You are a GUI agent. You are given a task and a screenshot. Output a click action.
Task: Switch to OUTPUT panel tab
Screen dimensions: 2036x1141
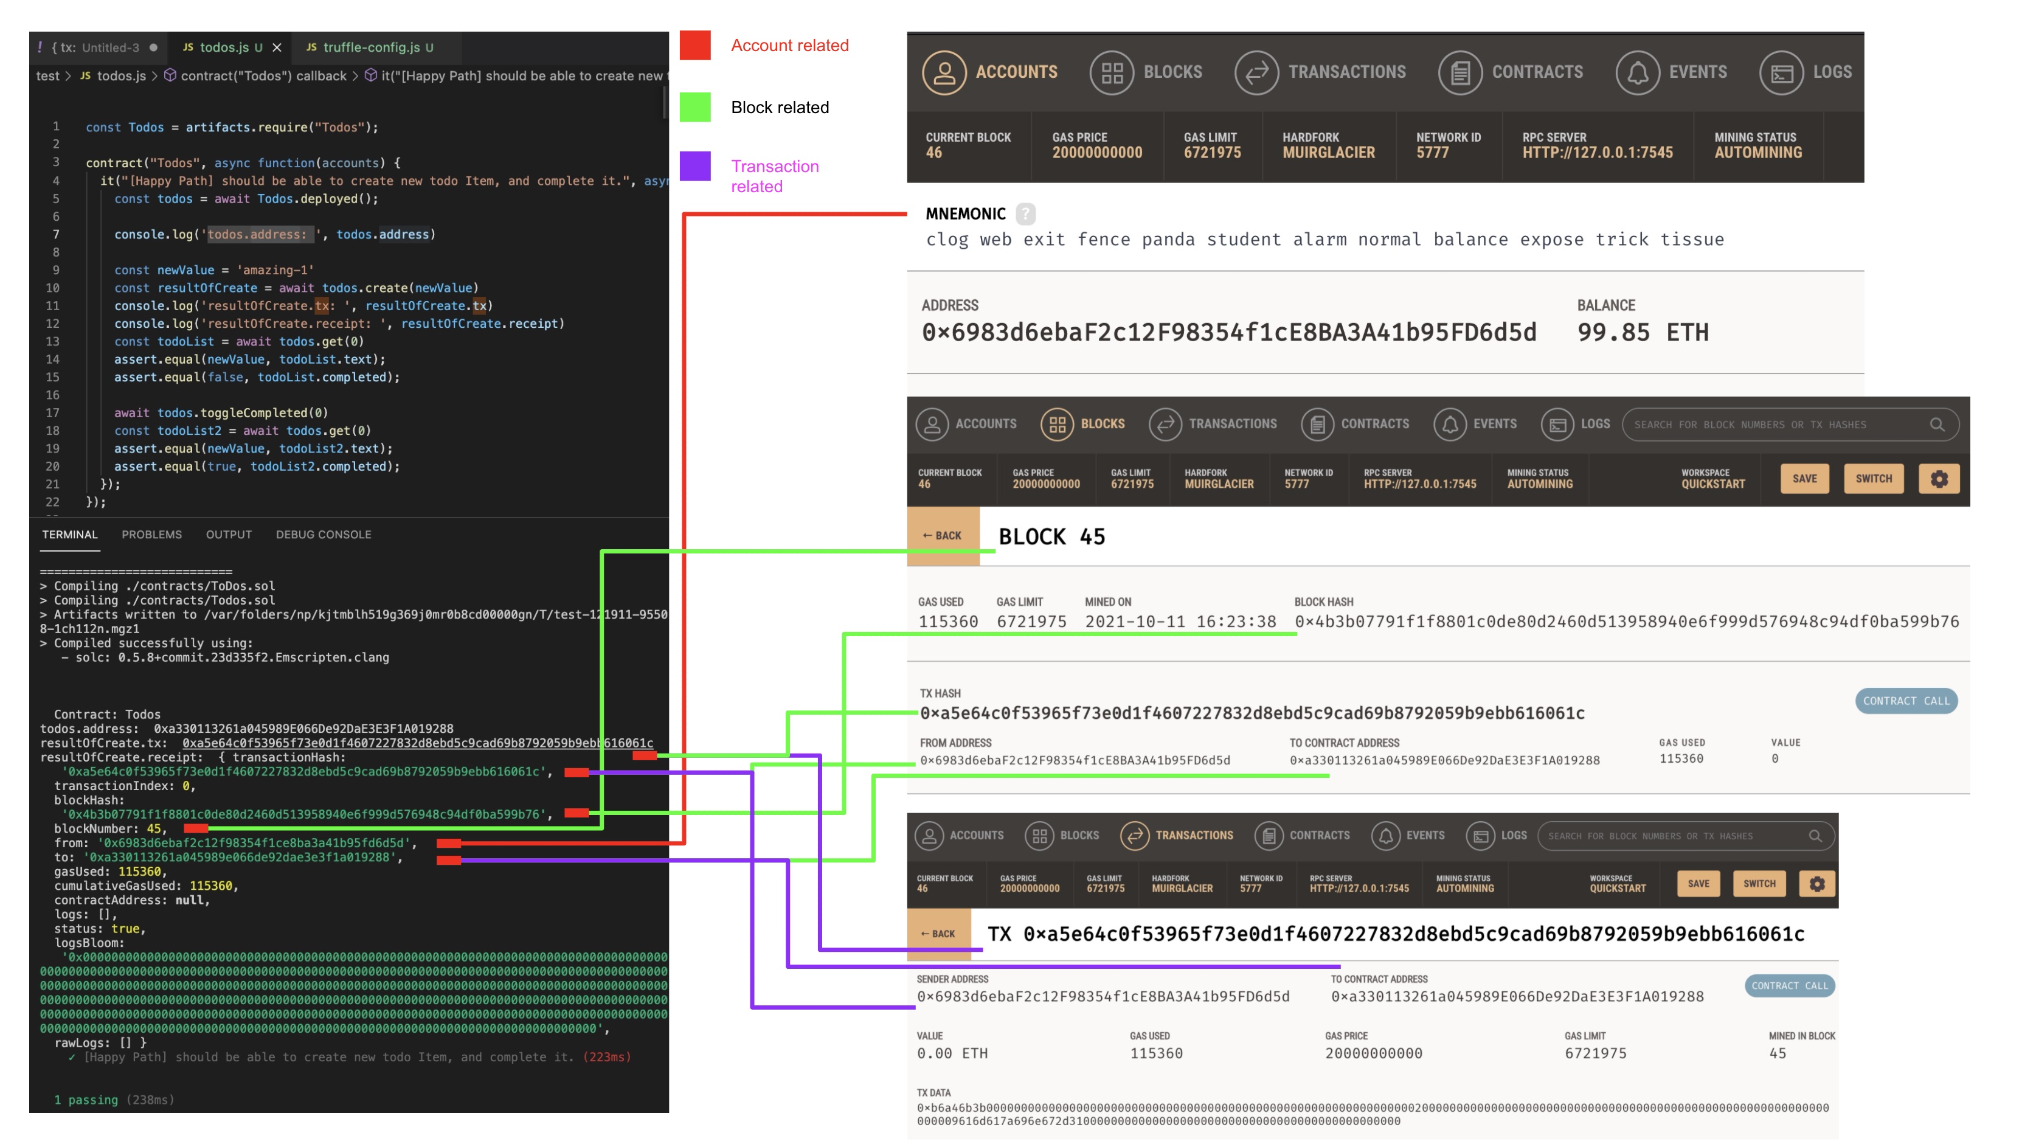pyautogui.click(x=229, y=535)
